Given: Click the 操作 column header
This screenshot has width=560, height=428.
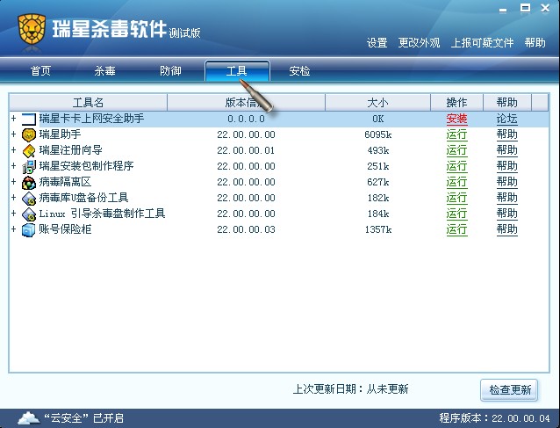Looking at the screenshot, I should pyautogui.click(x=456, y=103).
